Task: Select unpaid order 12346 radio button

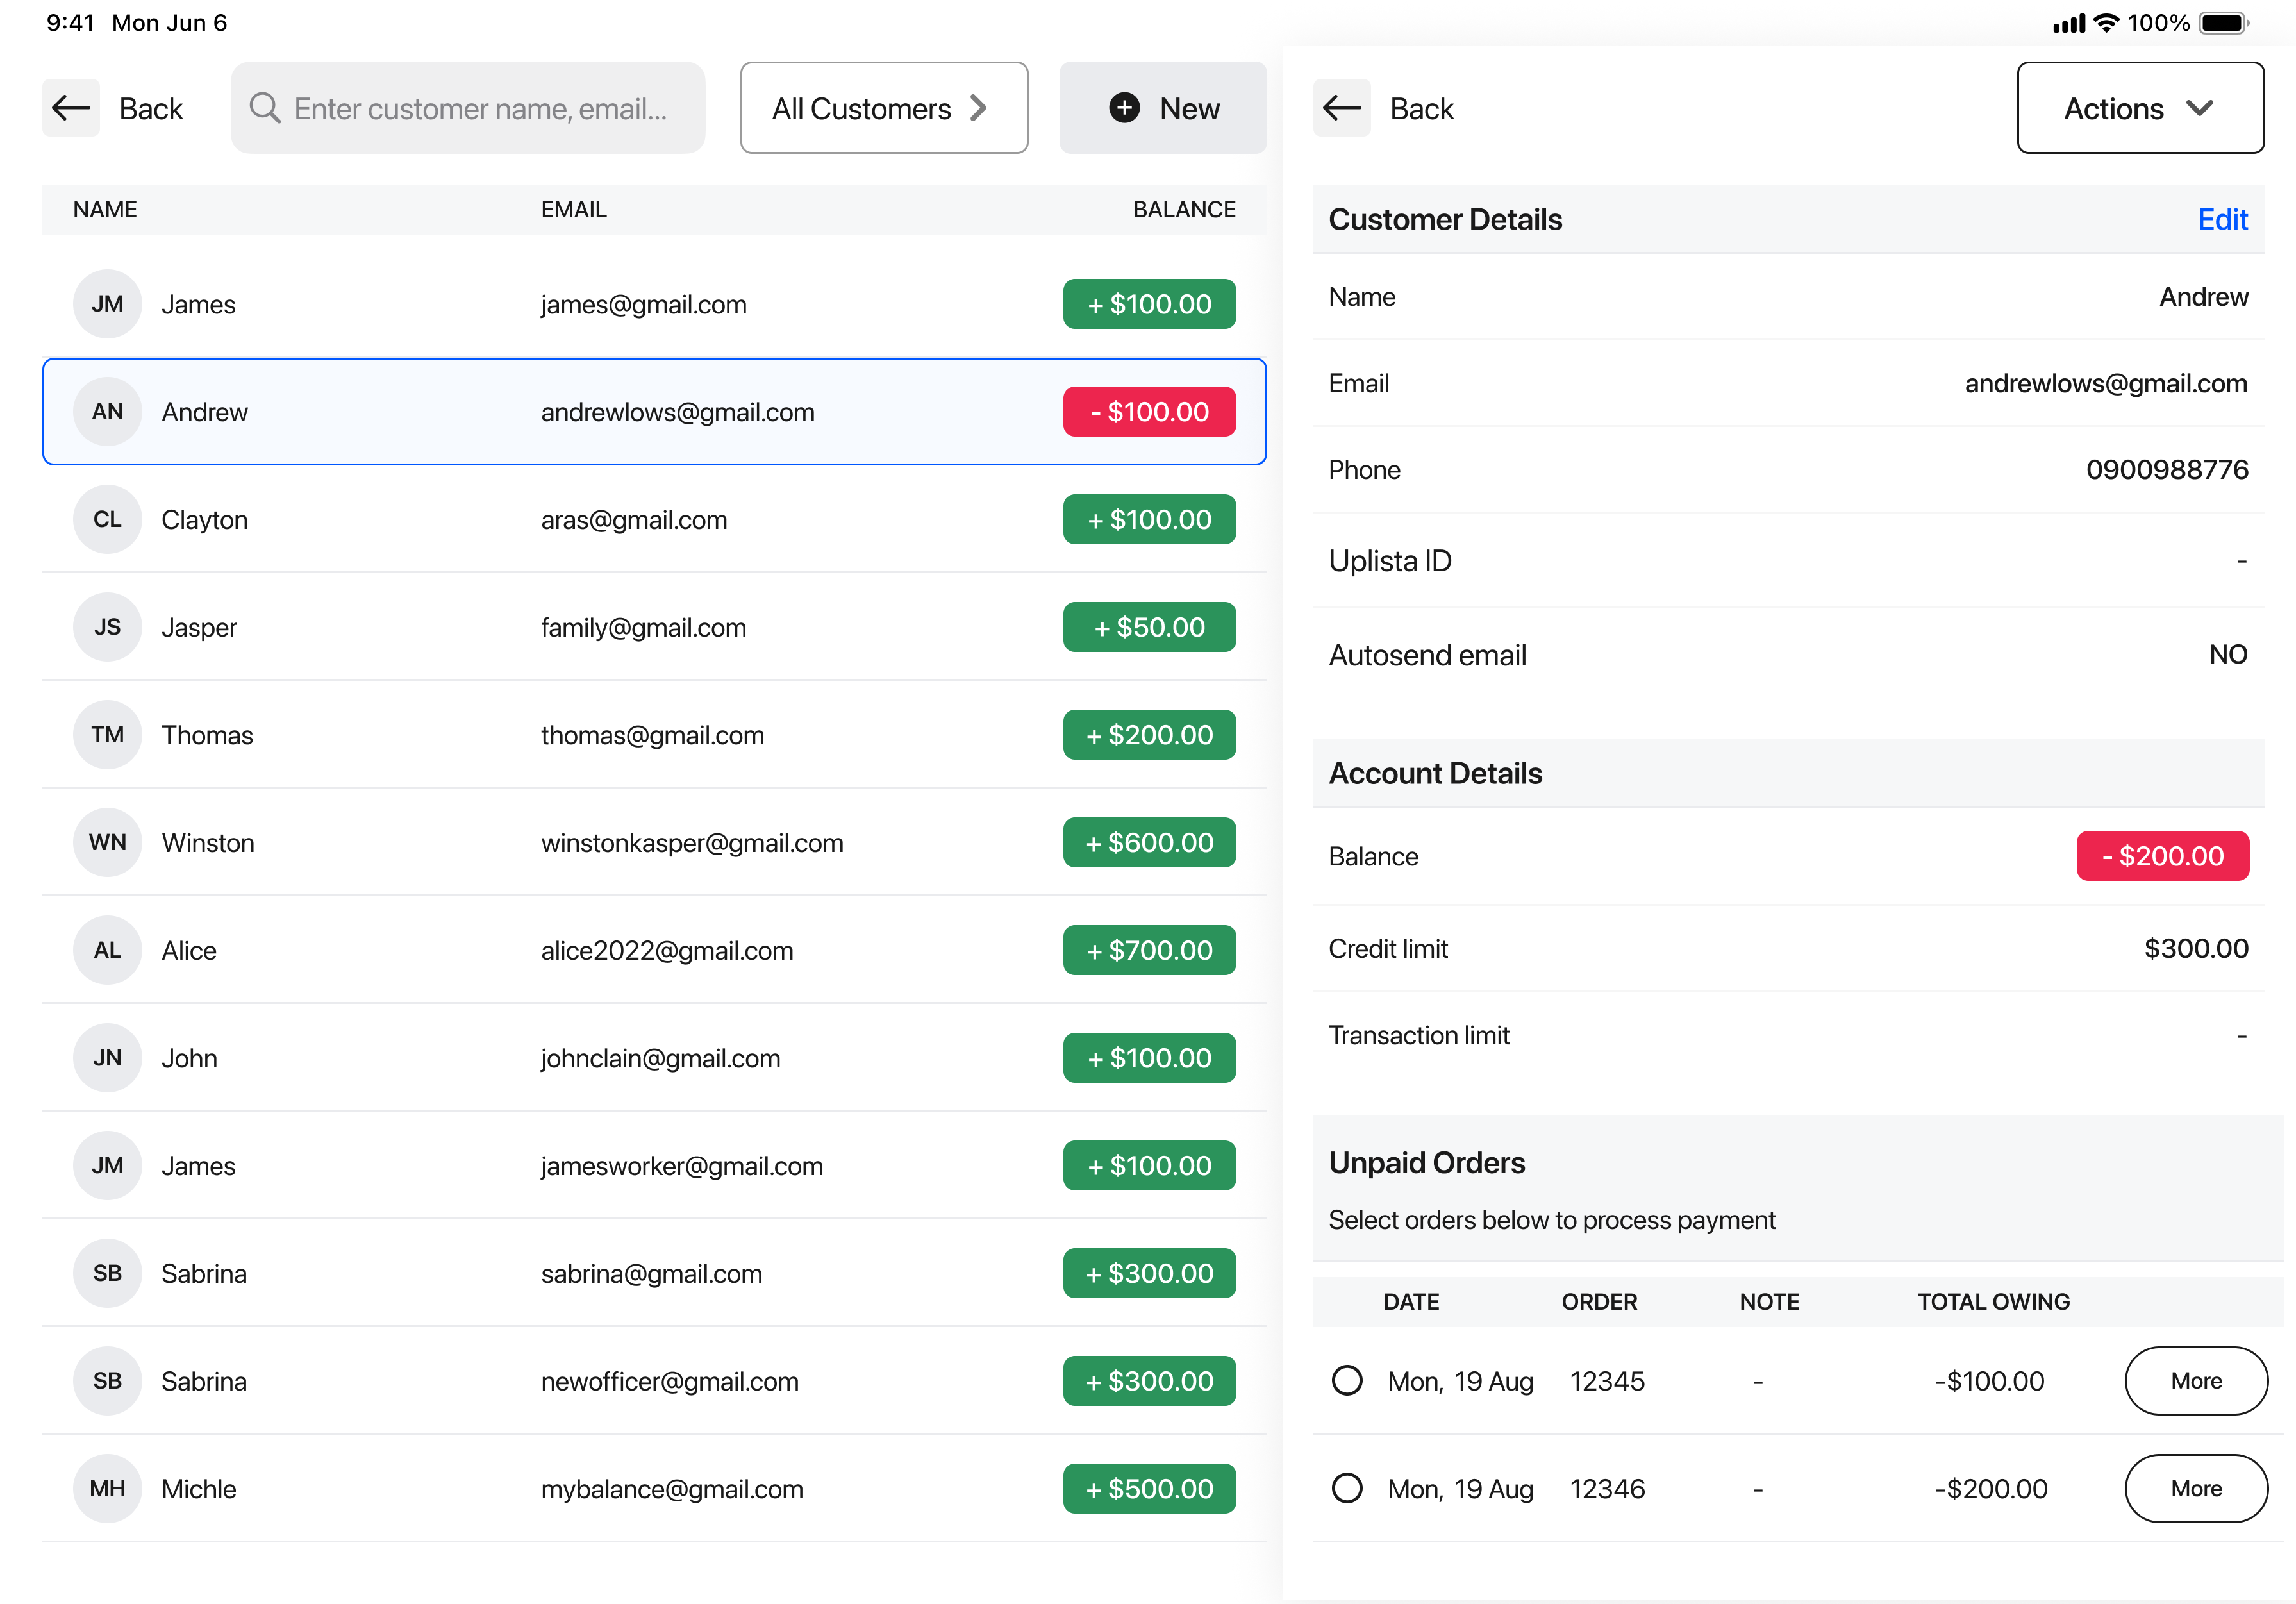Action: point(1347,1489)
